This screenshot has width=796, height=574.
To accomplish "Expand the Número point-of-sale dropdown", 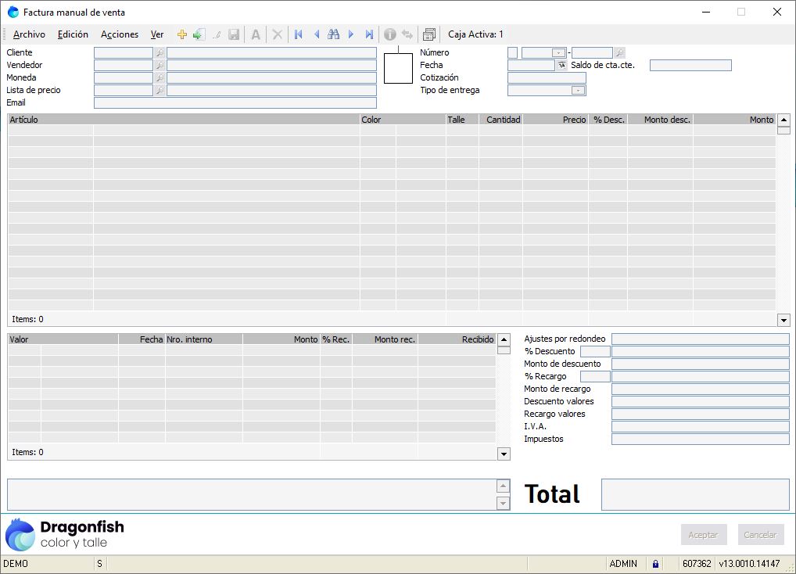I will 558,52.
